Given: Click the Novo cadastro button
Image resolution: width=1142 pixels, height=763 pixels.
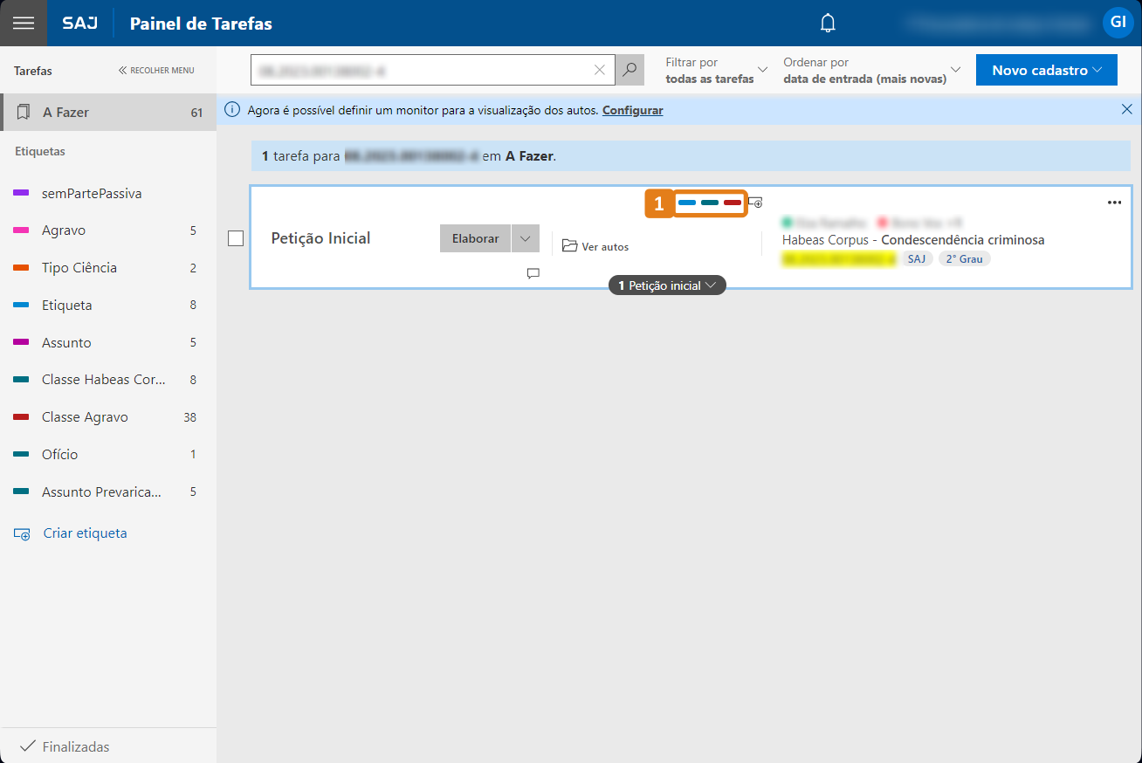Looking at the screenshot, I should click(x=1046, y=70).
